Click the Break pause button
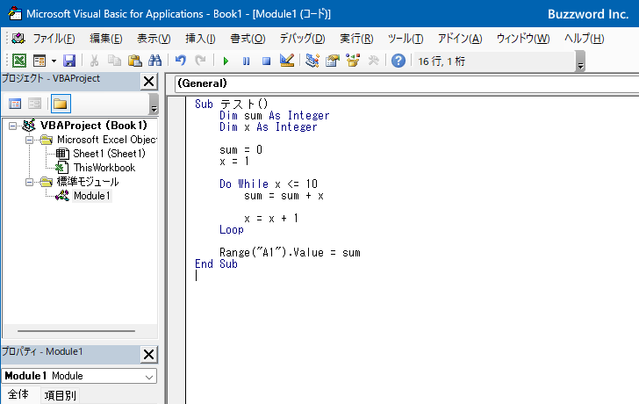This screenshot has height=404, width=639. (x=246, y=61)
